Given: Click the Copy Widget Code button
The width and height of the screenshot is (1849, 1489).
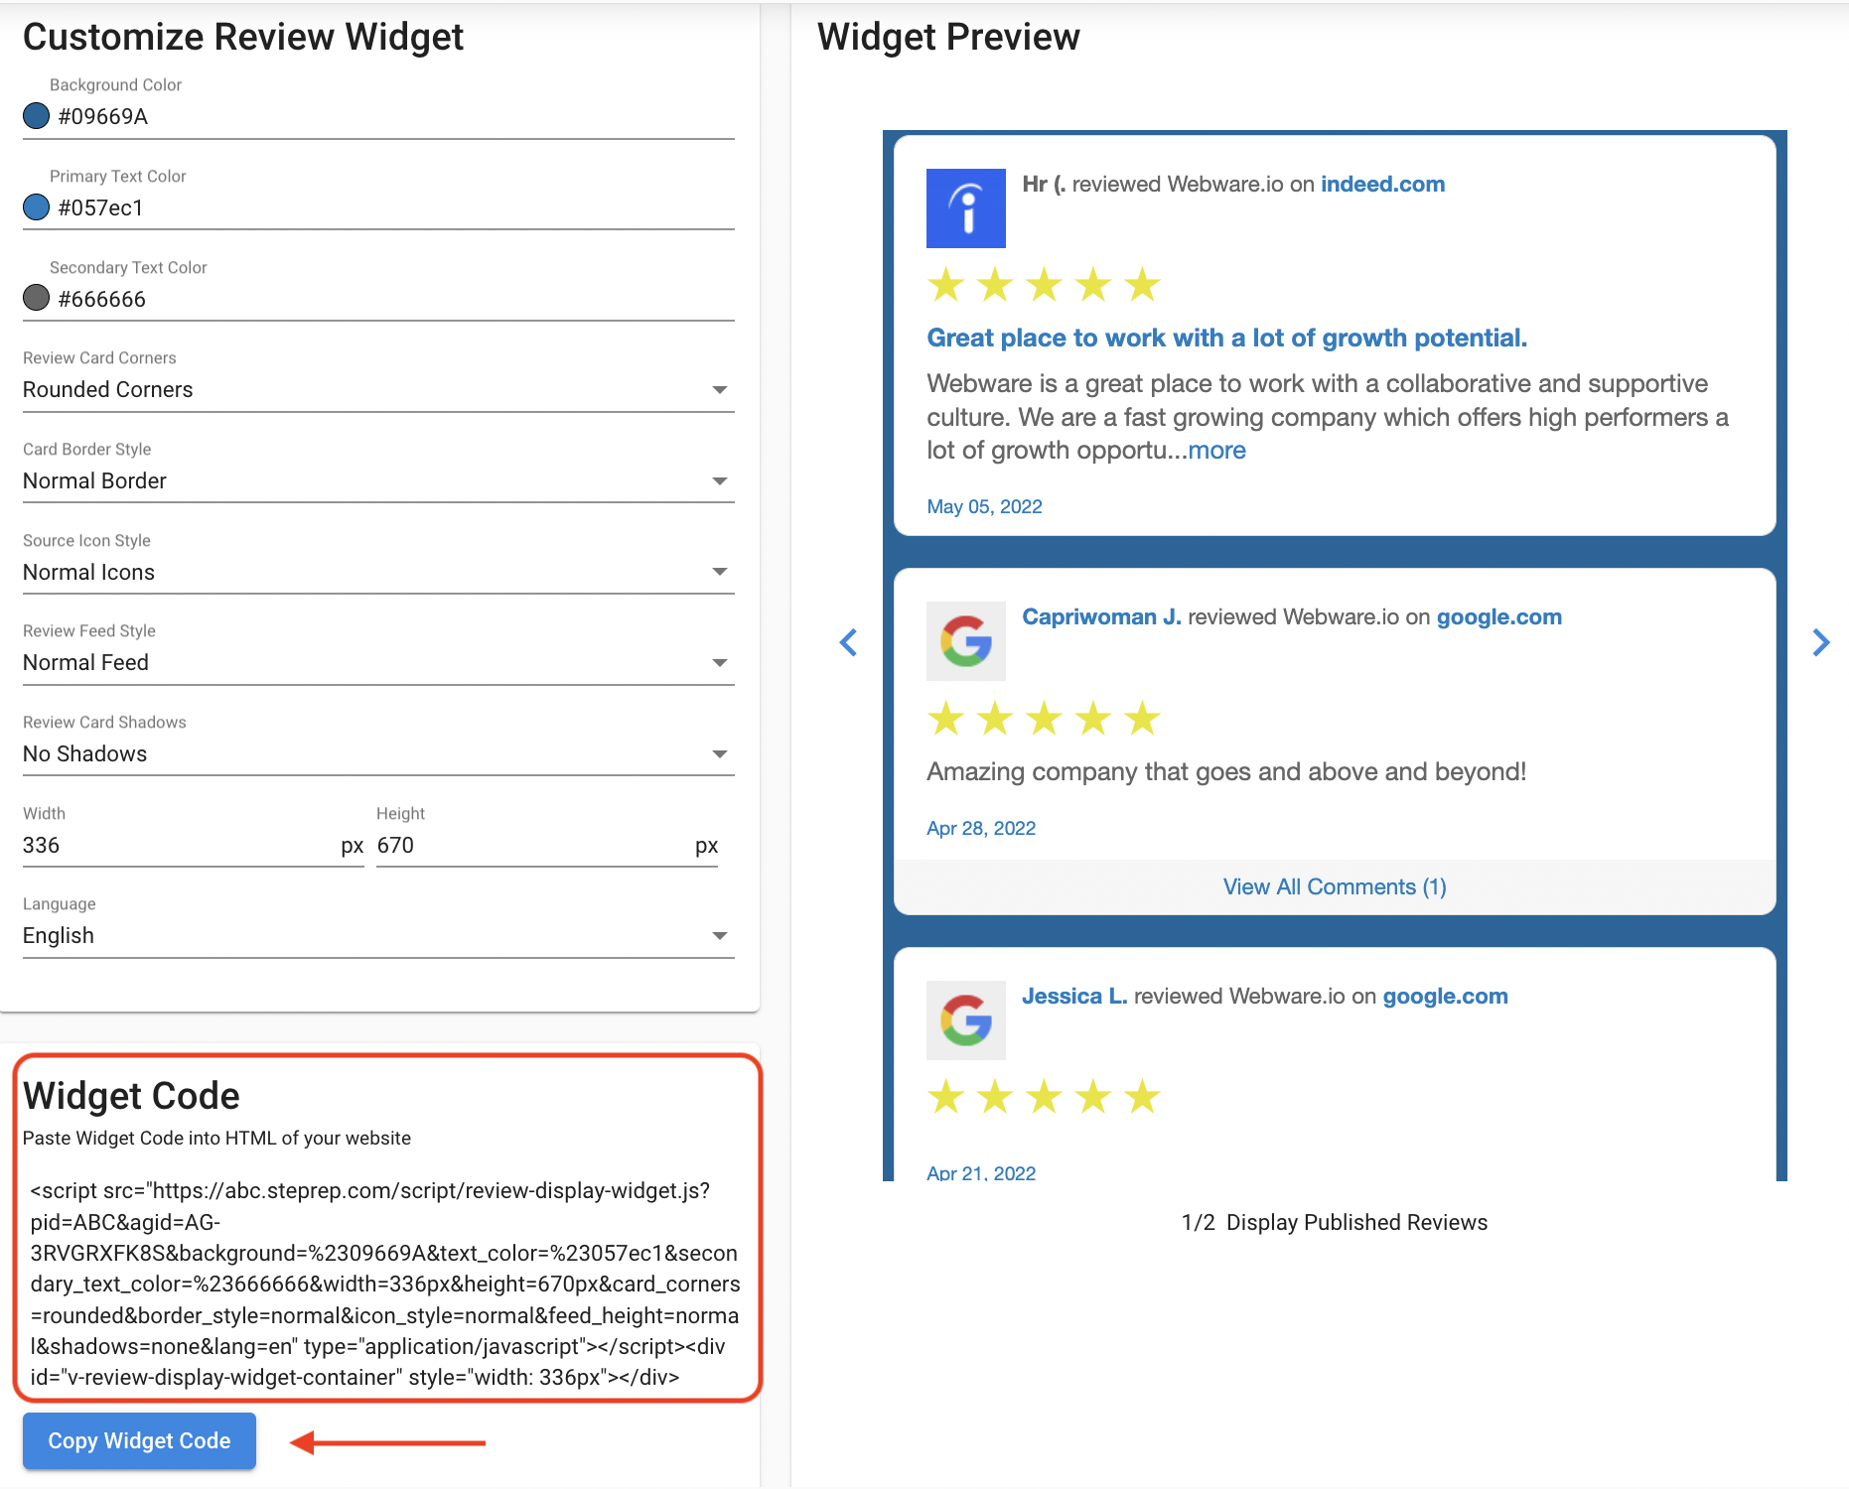Looking at the screenshot, I should [x=139, y=1440].
